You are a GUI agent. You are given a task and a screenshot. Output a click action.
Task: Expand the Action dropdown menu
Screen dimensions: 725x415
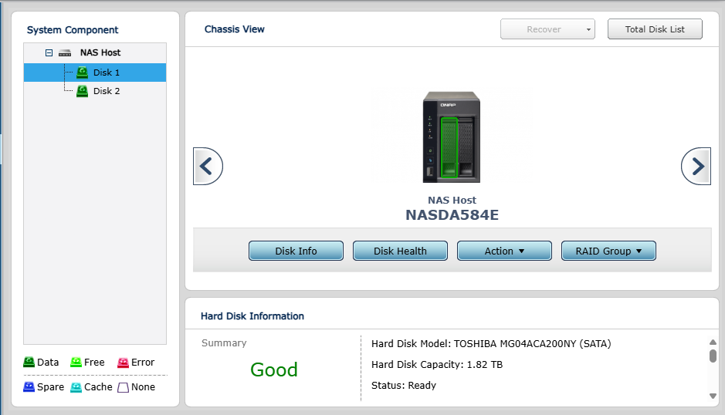click(x=504, y=251)
